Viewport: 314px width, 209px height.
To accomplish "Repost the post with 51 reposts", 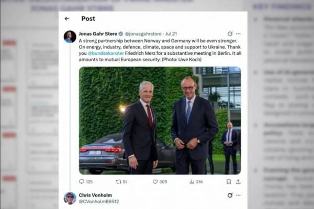I will [x=118, y=182].
